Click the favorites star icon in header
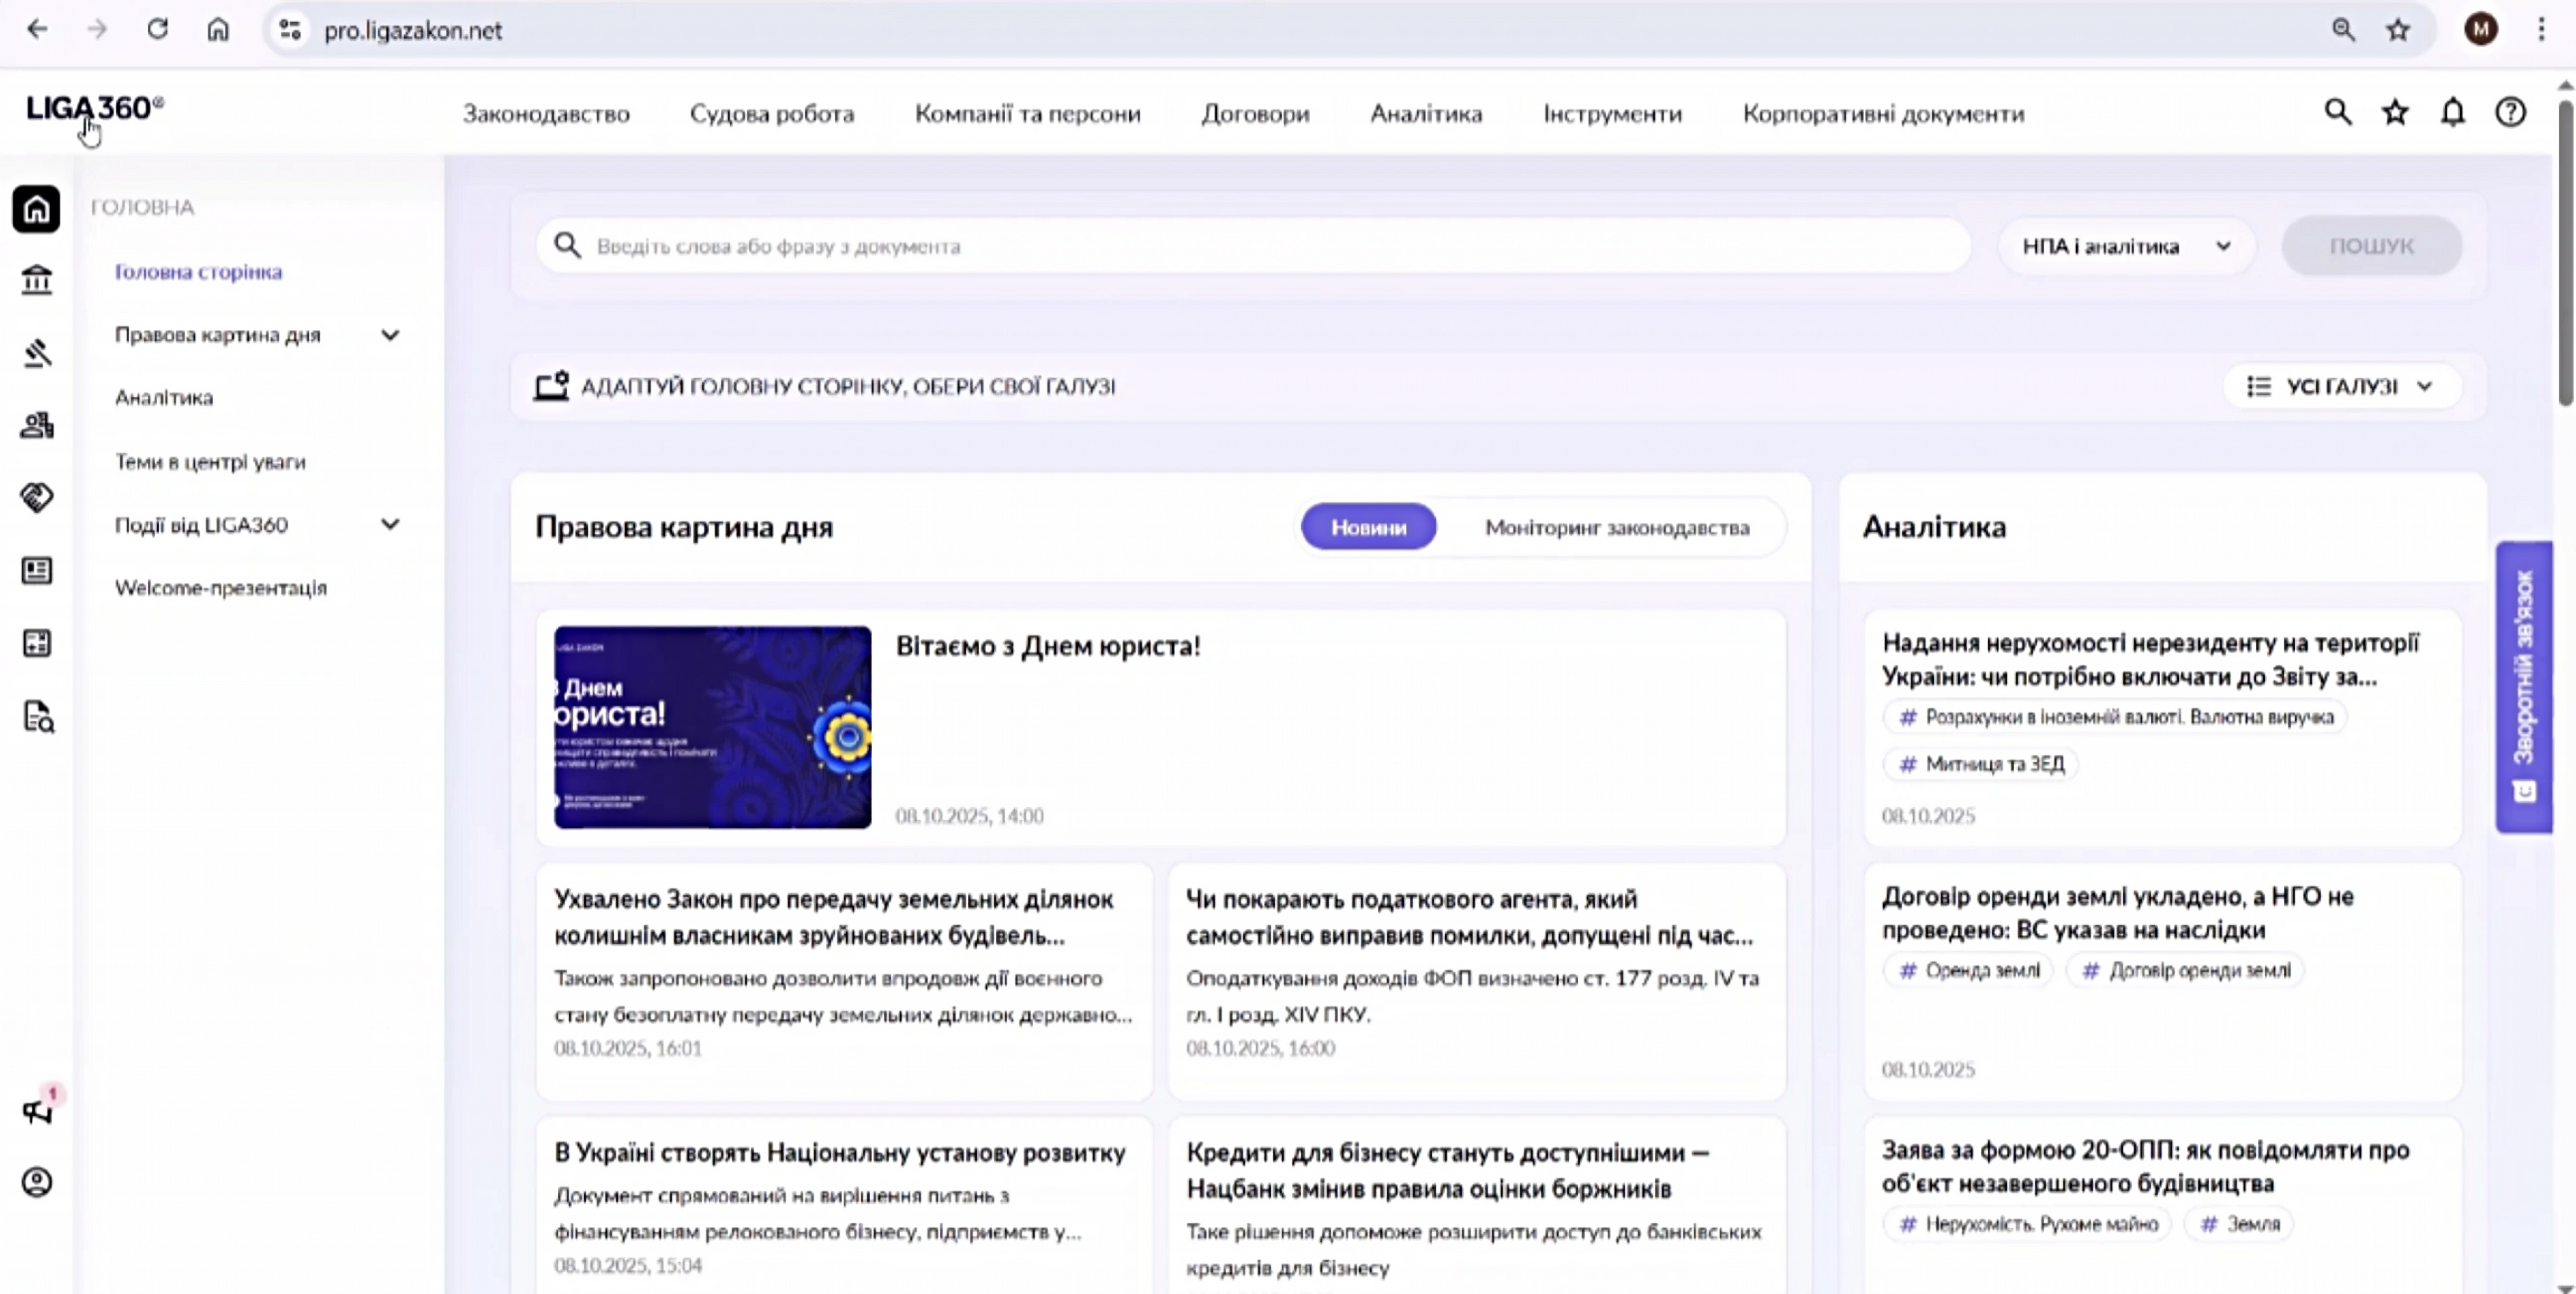2576x1294 pixels. coord(2395,113)
